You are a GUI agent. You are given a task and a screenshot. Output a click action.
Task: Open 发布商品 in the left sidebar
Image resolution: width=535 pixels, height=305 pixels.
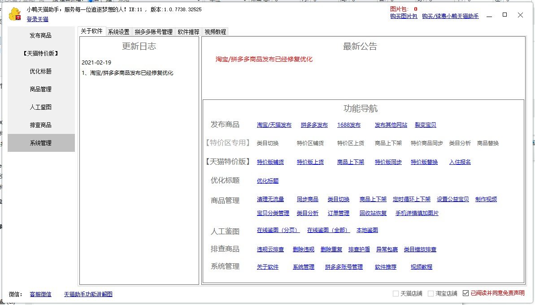pyautogui.click(x=41, y=35)
